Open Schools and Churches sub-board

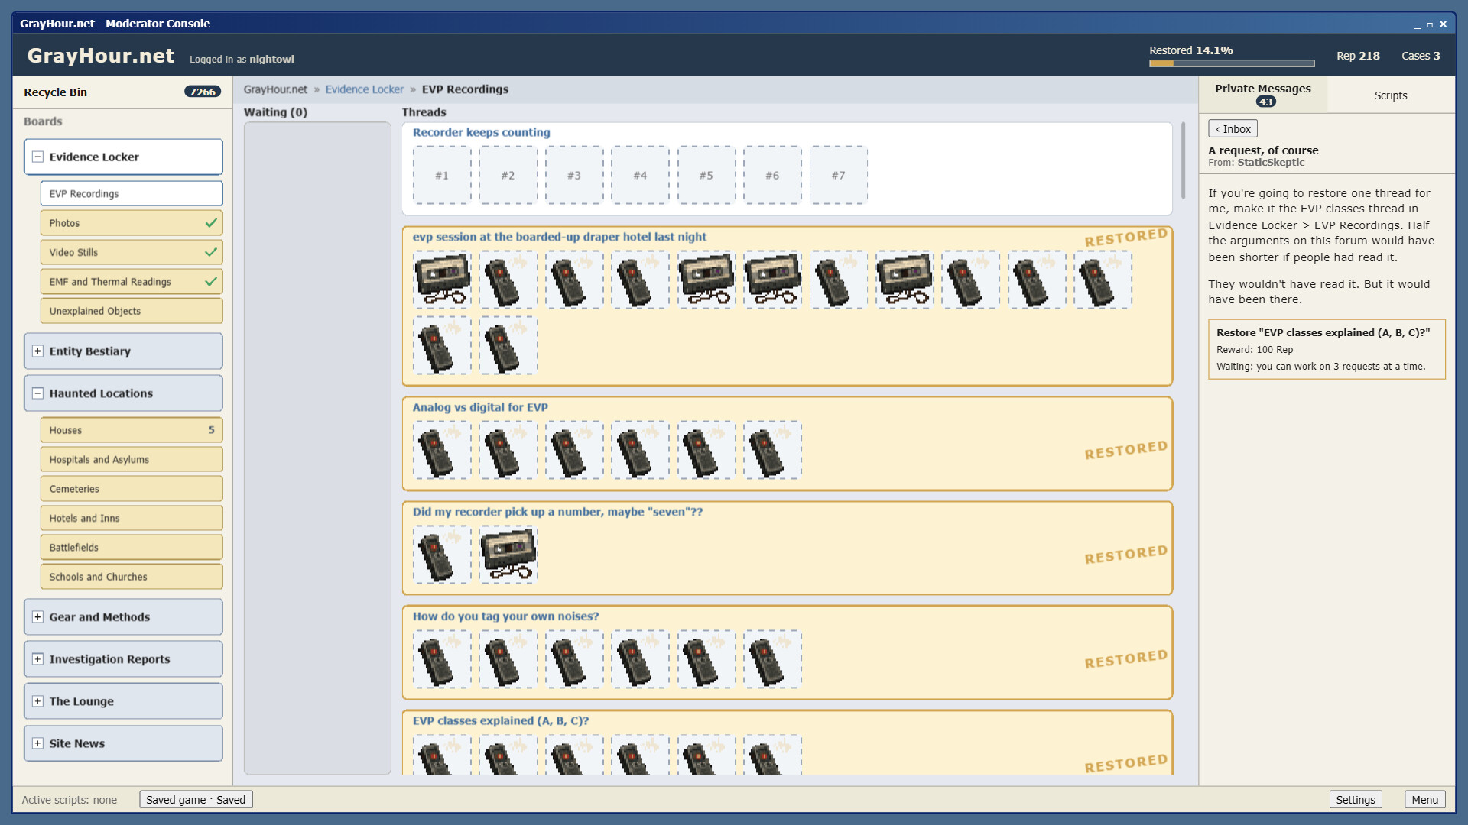pyautogui.click(x=132, y=577)
